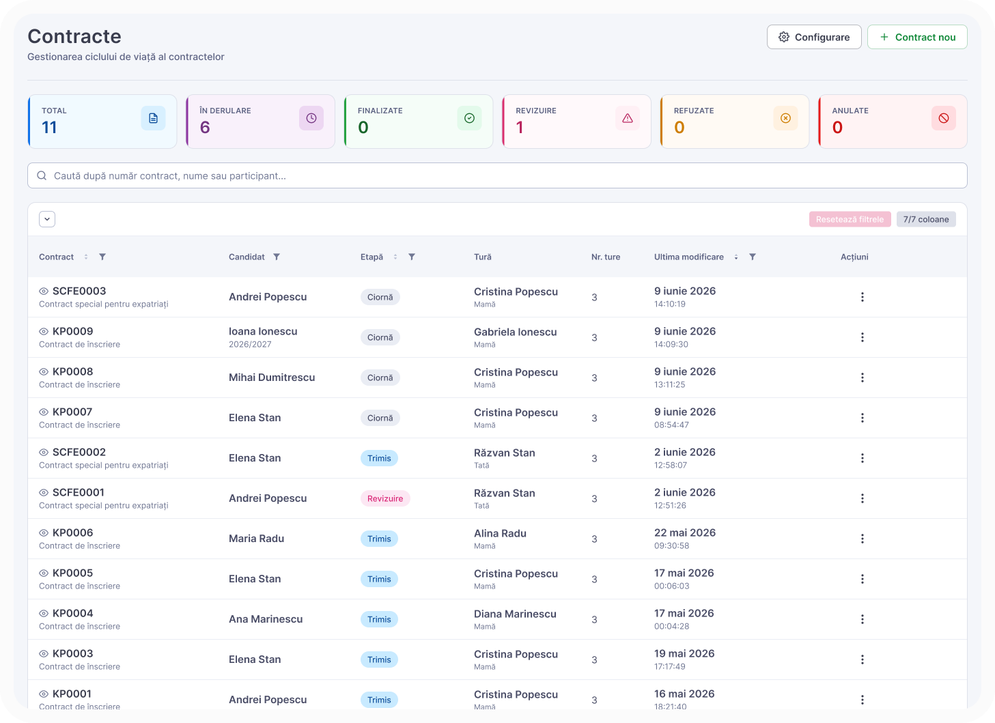Open the Configurare settings button
Screen dimensions: 995x723
pyautogui.click(x=814, y=37)
